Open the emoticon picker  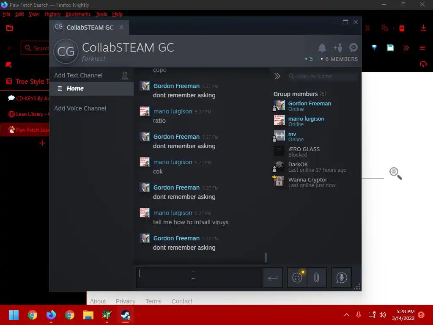[x=297, y=278]
